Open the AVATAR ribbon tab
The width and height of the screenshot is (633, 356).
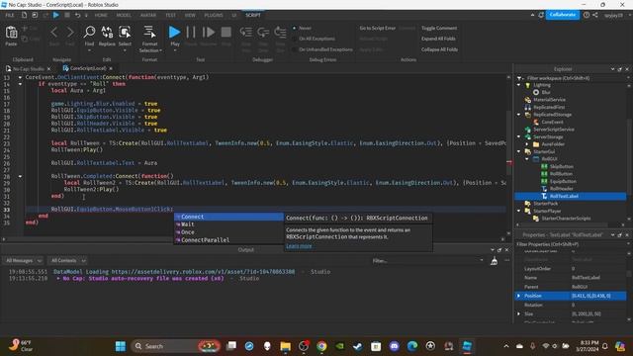148,15
